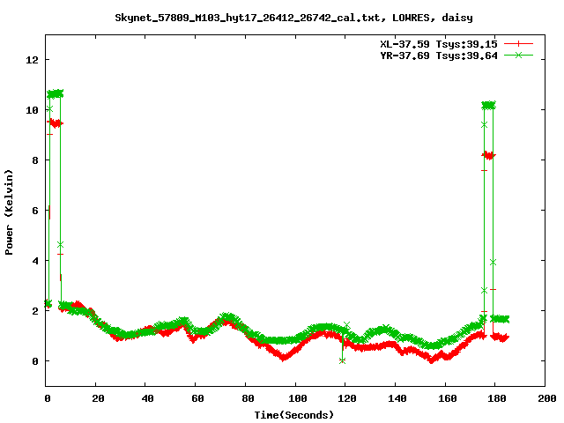Click the Power (Kelvin) y-axis label
This screenshot has width=564, height=423.
(x=9, y=212)
